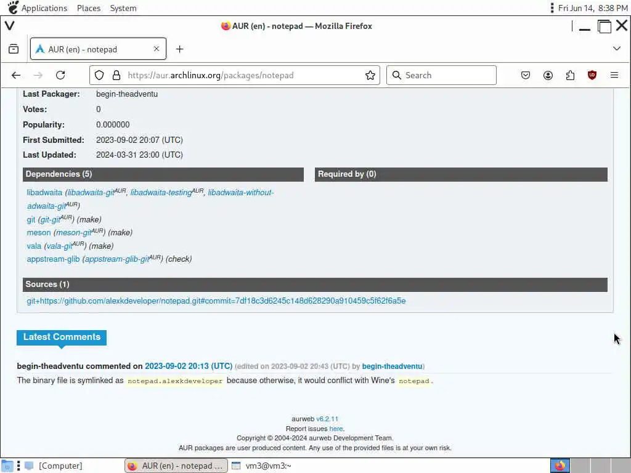Click the aurweb v6.2.11 version link
This screenshot has height=473, width=631.
(x=327, y=419)
